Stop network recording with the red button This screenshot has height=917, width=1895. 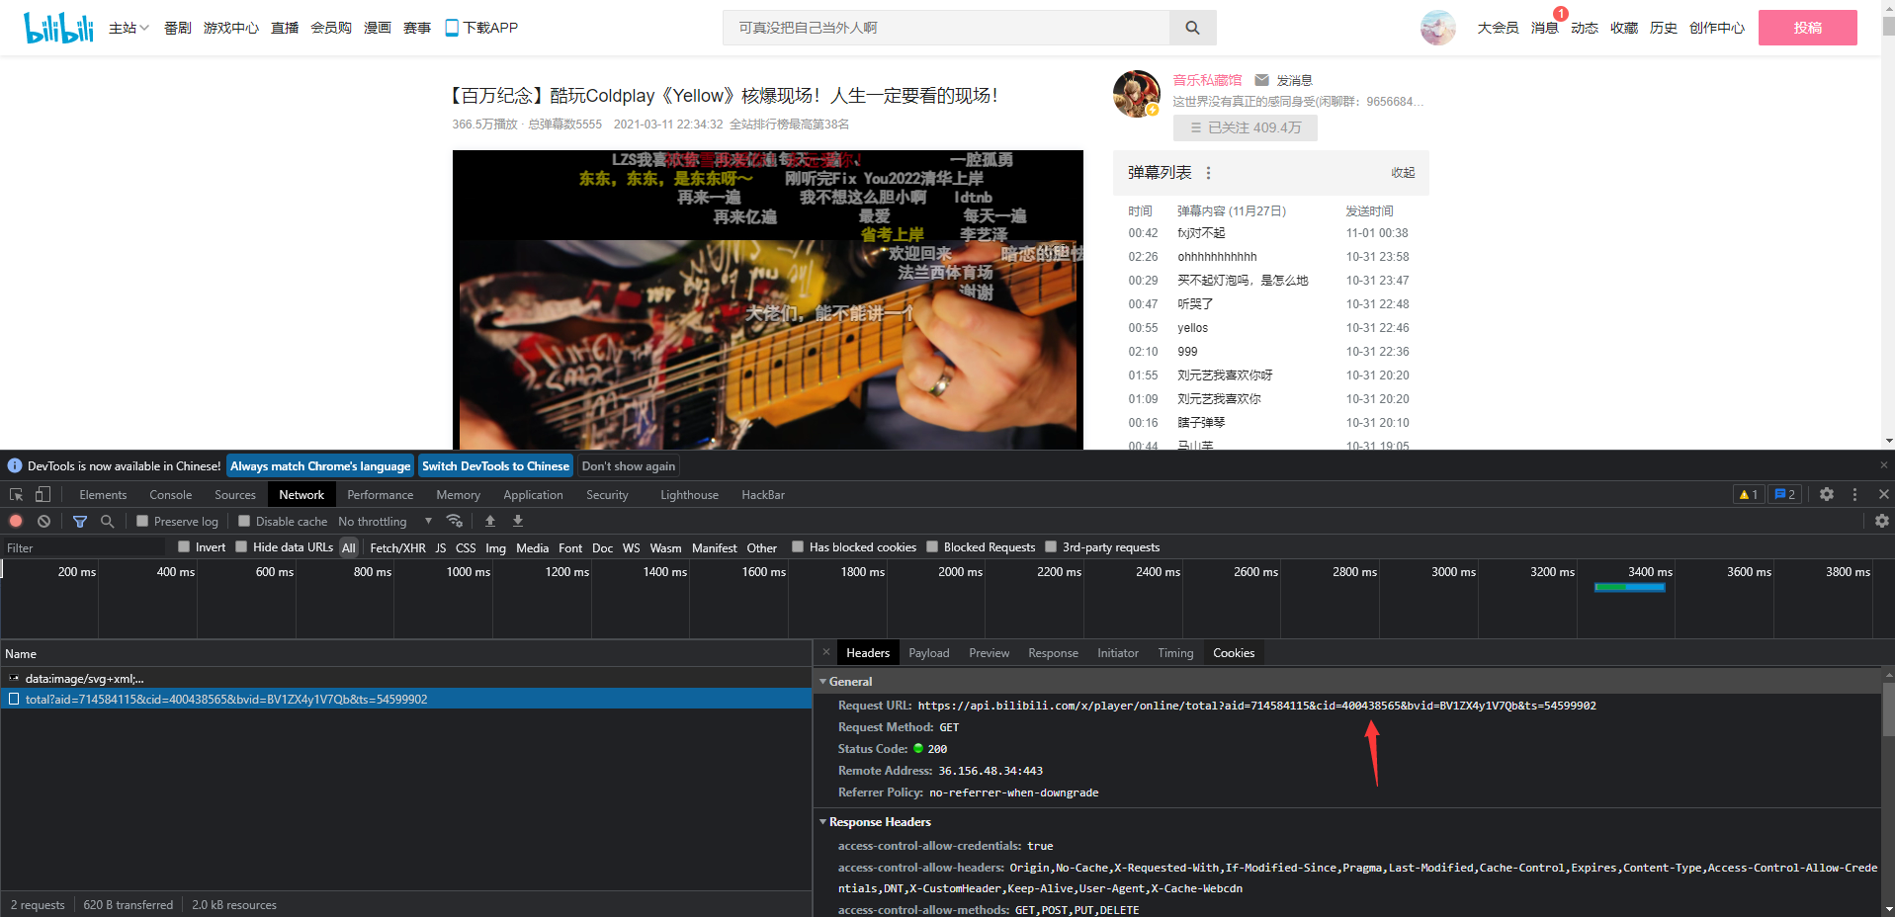click(16, 521)
